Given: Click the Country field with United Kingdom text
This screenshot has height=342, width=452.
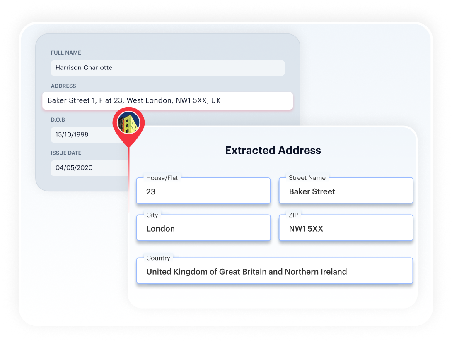Looking at the screenshot, I should click(274, 271).
